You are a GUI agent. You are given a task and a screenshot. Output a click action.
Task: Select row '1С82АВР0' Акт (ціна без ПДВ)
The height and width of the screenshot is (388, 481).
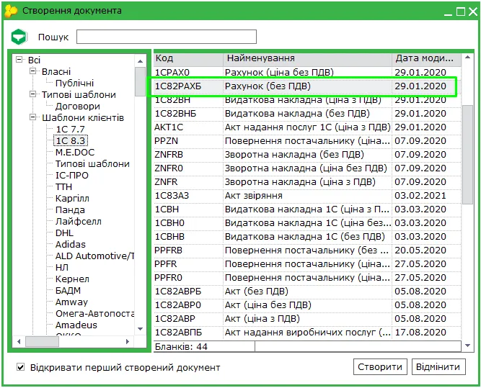coord(307,305)
